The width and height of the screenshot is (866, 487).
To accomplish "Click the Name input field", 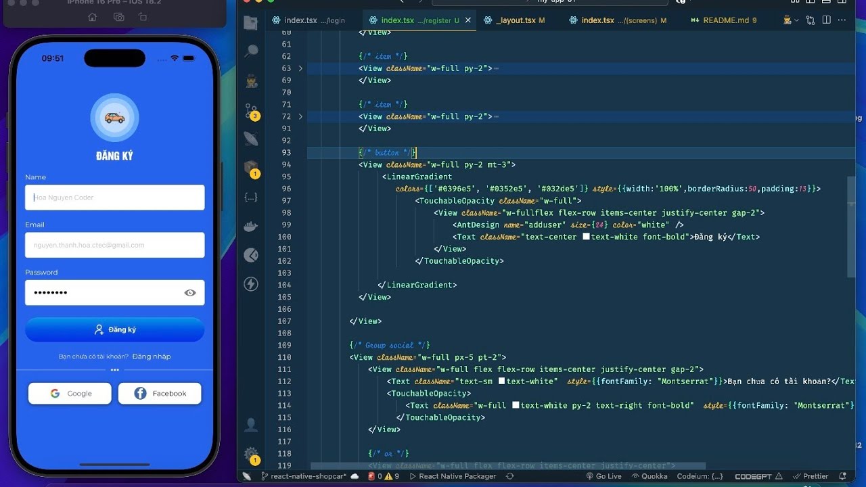I will click(x=115, y=198).
